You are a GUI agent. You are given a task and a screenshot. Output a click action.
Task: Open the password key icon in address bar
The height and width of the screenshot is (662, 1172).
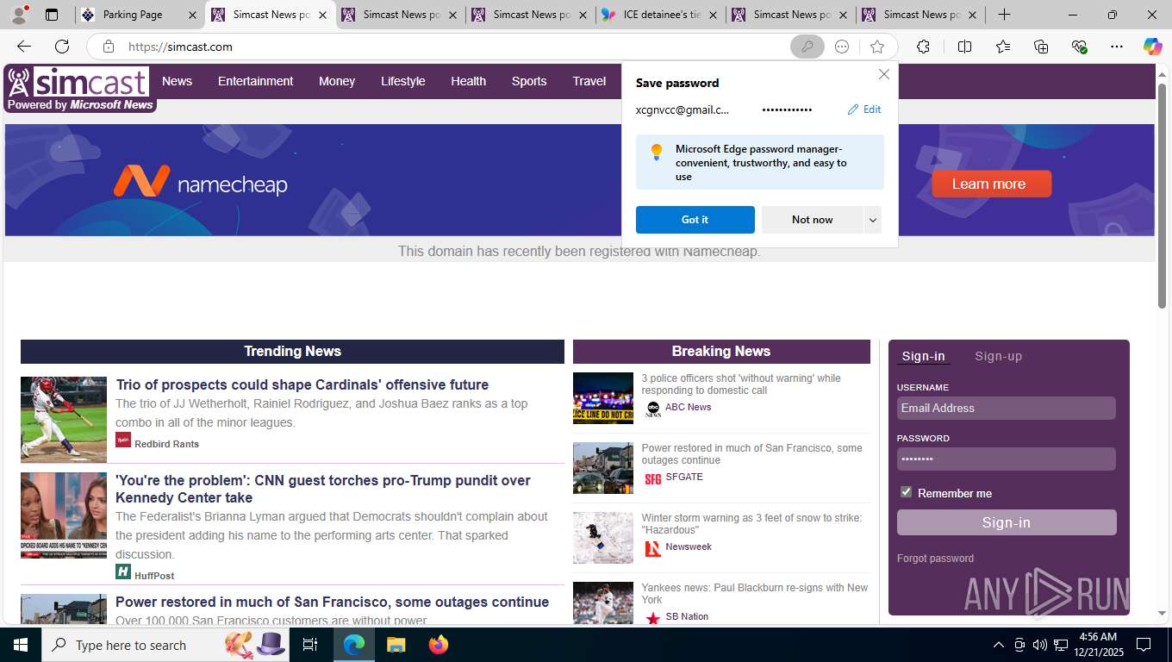click(807, 47)
